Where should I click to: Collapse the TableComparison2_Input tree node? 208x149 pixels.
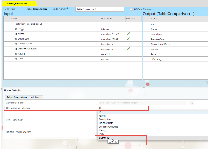coord(13,24)
